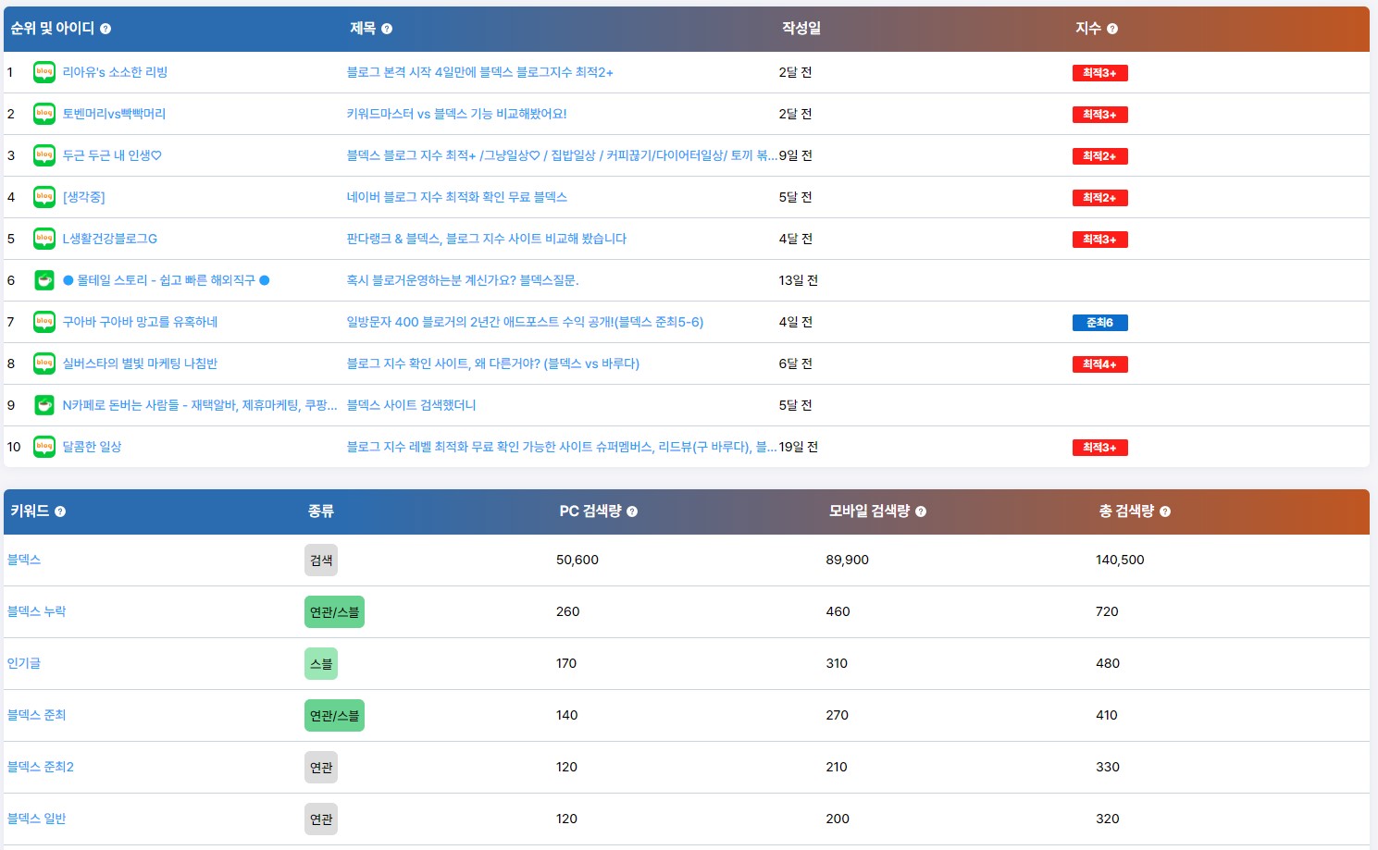
Task: Click blog icon for 실버스타의 별빛 마케팅 나침반
Action: click(44, 363)
